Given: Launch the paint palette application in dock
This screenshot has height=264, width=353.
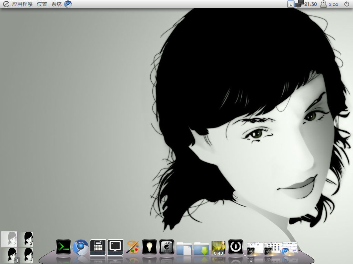Looking at the screenshot, I should [x=132, y=247].
